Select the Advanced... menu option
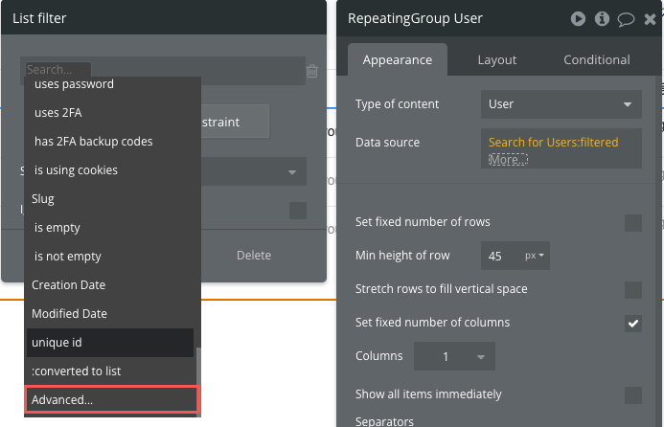 tap(112, 400)
